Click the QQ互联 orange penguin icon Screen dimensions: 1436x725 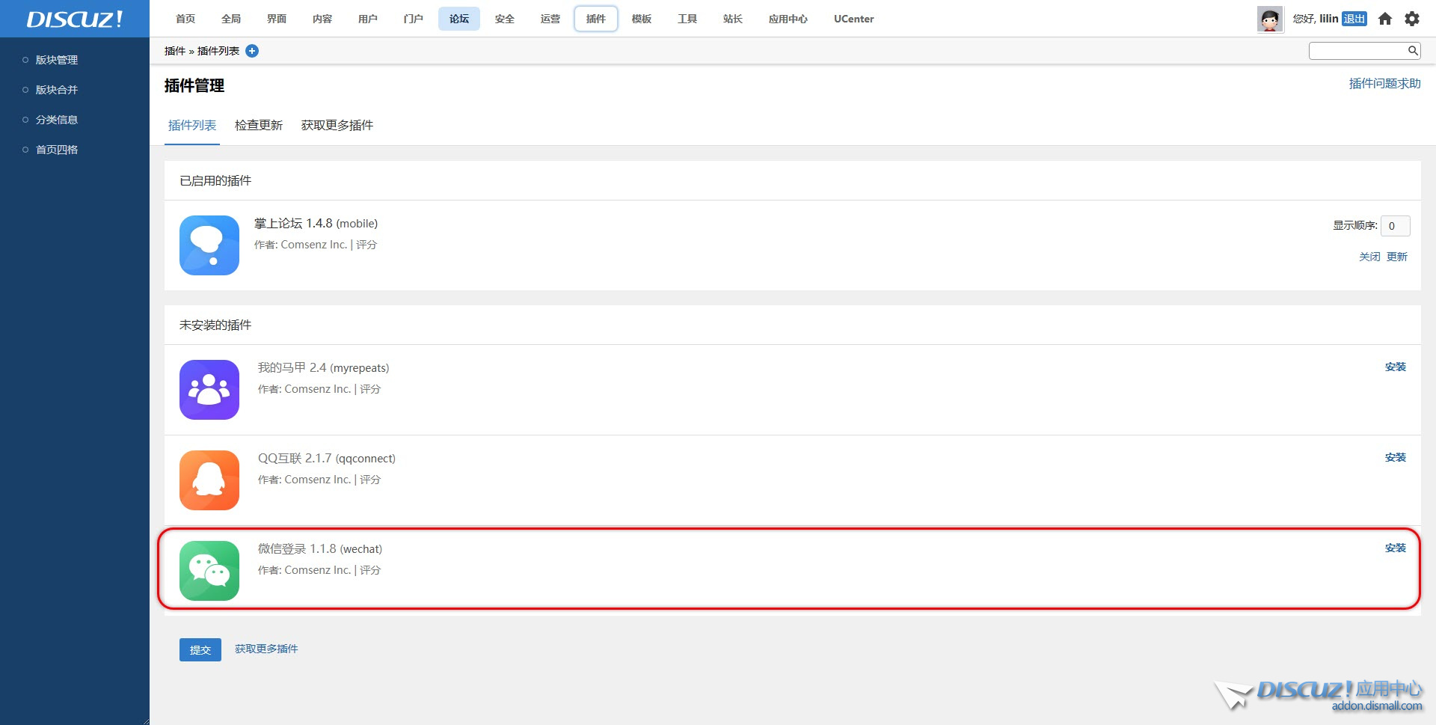[x=209, y=480]
